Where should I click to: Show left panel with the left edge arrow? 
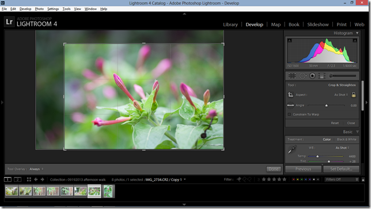coord(2,102)
